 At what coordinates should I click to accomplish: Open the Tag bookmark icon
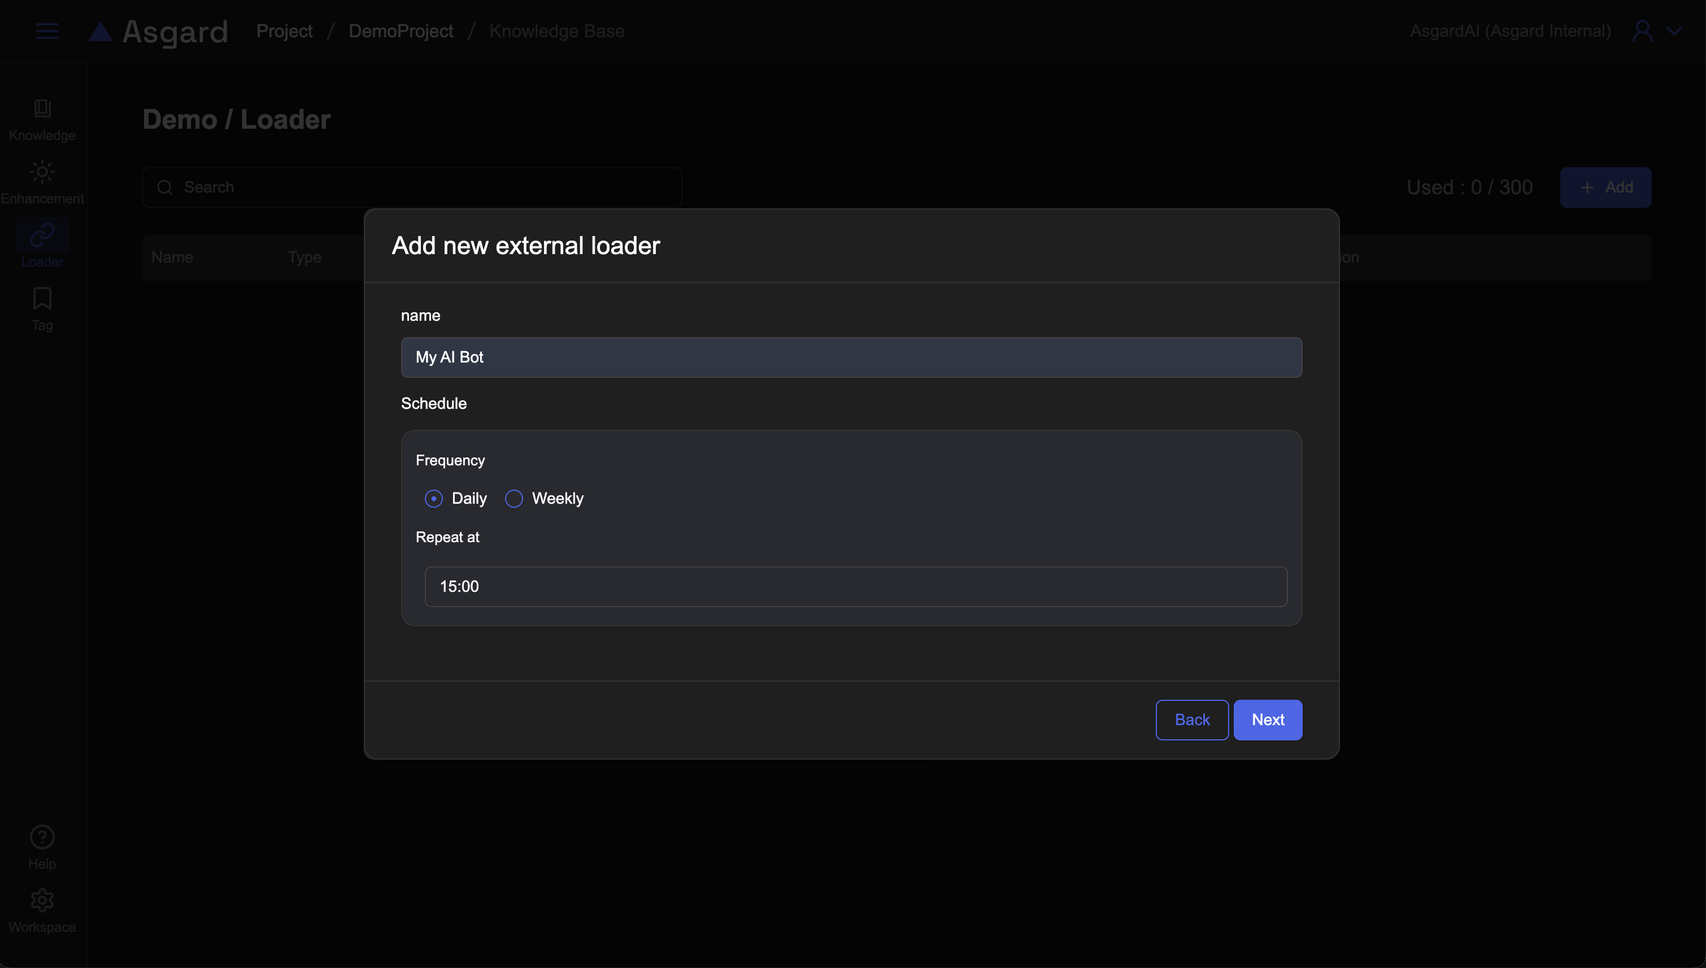42,299
